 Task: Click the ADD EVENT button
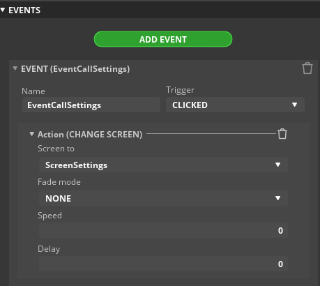pyautogui.click(x=163, y=39)
